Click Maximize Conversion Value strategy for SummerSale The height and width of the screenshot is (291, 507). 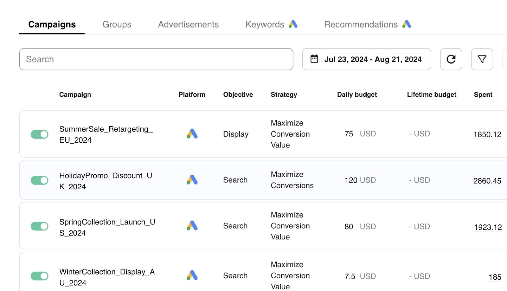point(290,134)
